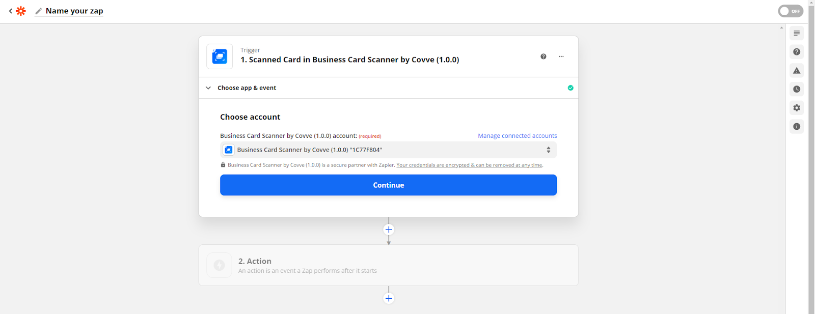Viewport: 815px width, 314px height.
Task: Click the Zapier logo icon
Action: tap(21, 11)
